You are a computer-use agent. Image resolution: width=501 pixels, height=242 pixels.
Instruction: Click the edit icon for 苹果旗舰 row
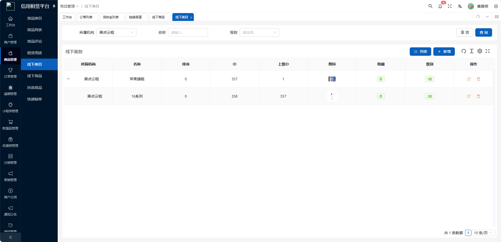[x=468, y=79]
